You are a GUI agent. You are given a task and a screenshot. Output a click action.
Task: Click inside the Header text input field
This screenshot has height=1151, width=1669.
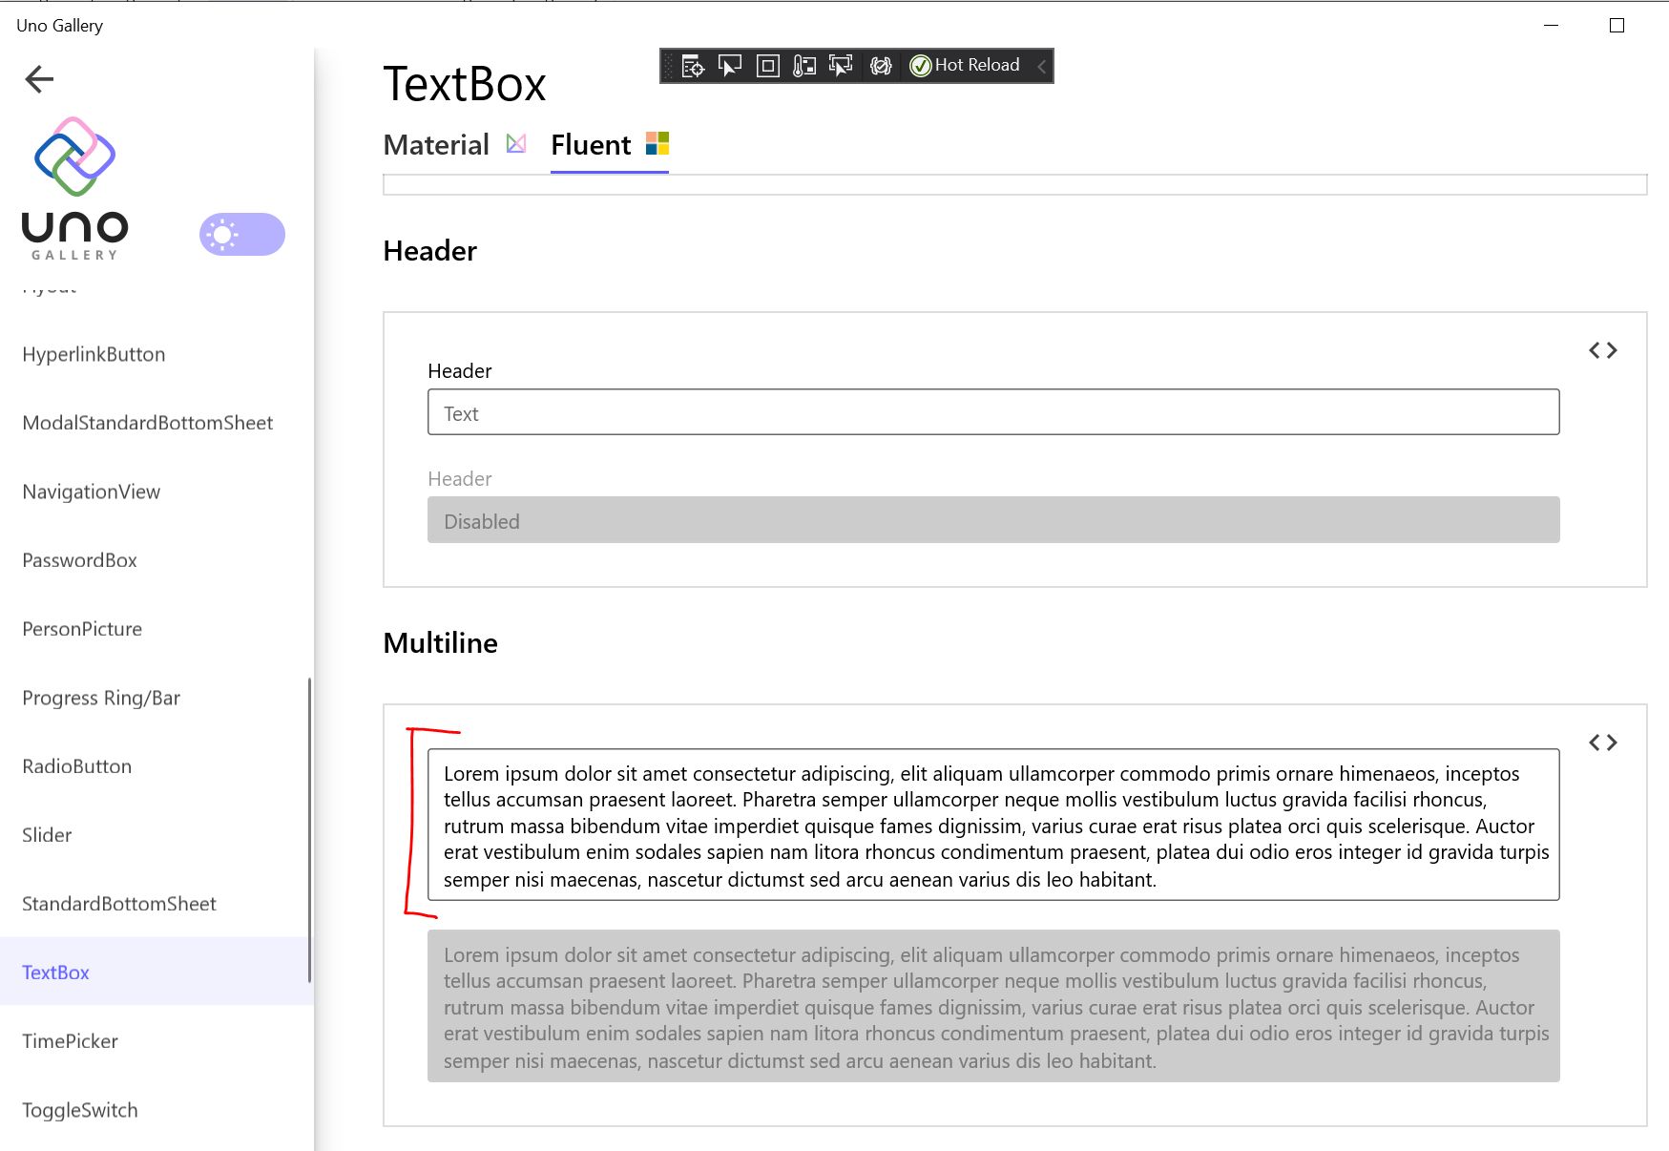point(992,412)
